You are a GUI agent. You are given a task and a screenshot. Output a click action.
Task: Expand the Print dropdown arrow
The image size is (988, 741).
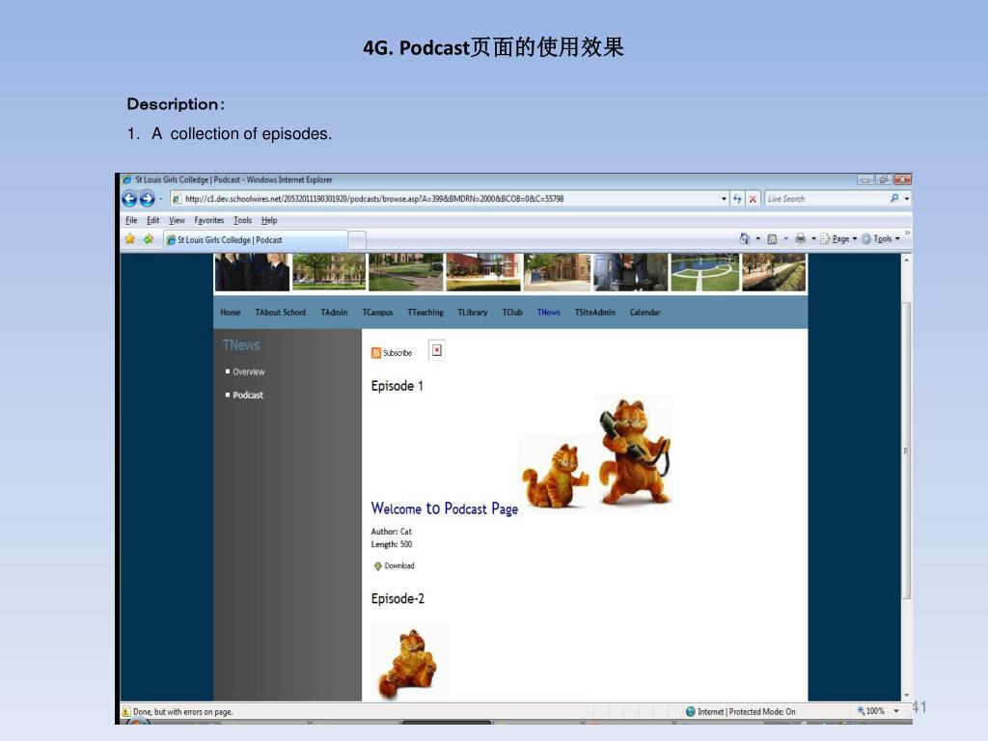pos(813,239)
